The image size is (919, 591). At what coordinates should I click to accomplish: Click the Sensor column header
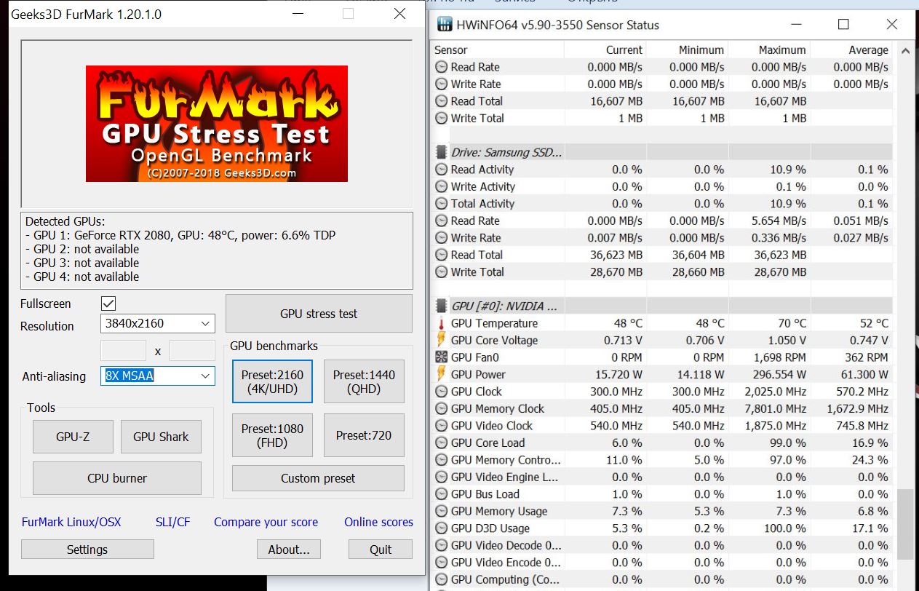498,49
